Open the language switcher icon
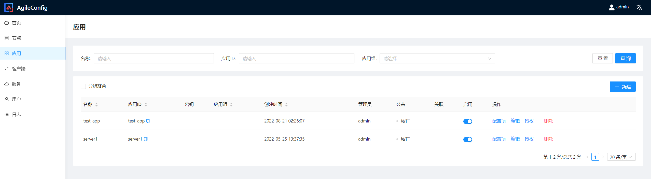The image size is (651, 179). [639, 7]
